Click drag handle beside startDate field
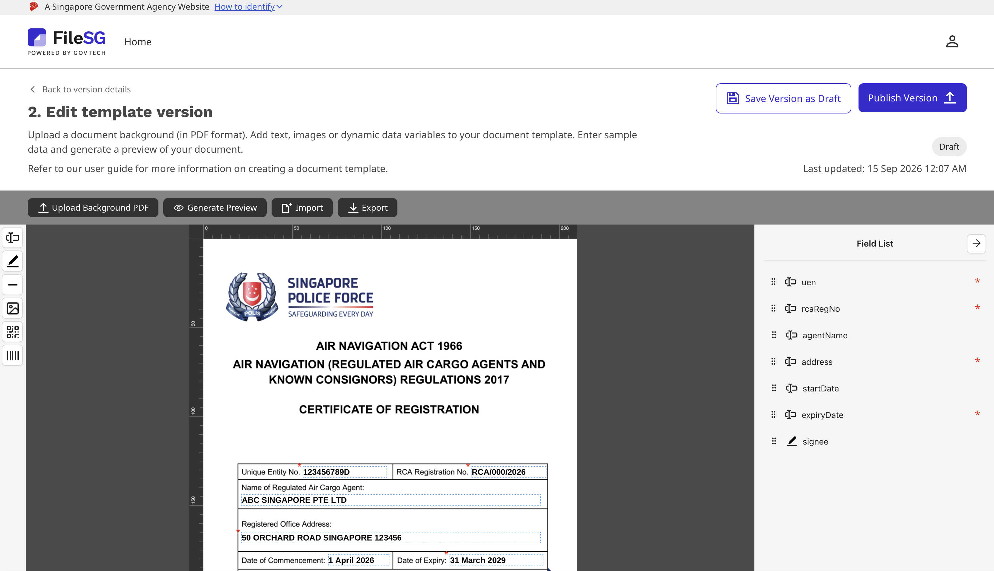Viewport: 994px width, 571px height. pos(774,388)
